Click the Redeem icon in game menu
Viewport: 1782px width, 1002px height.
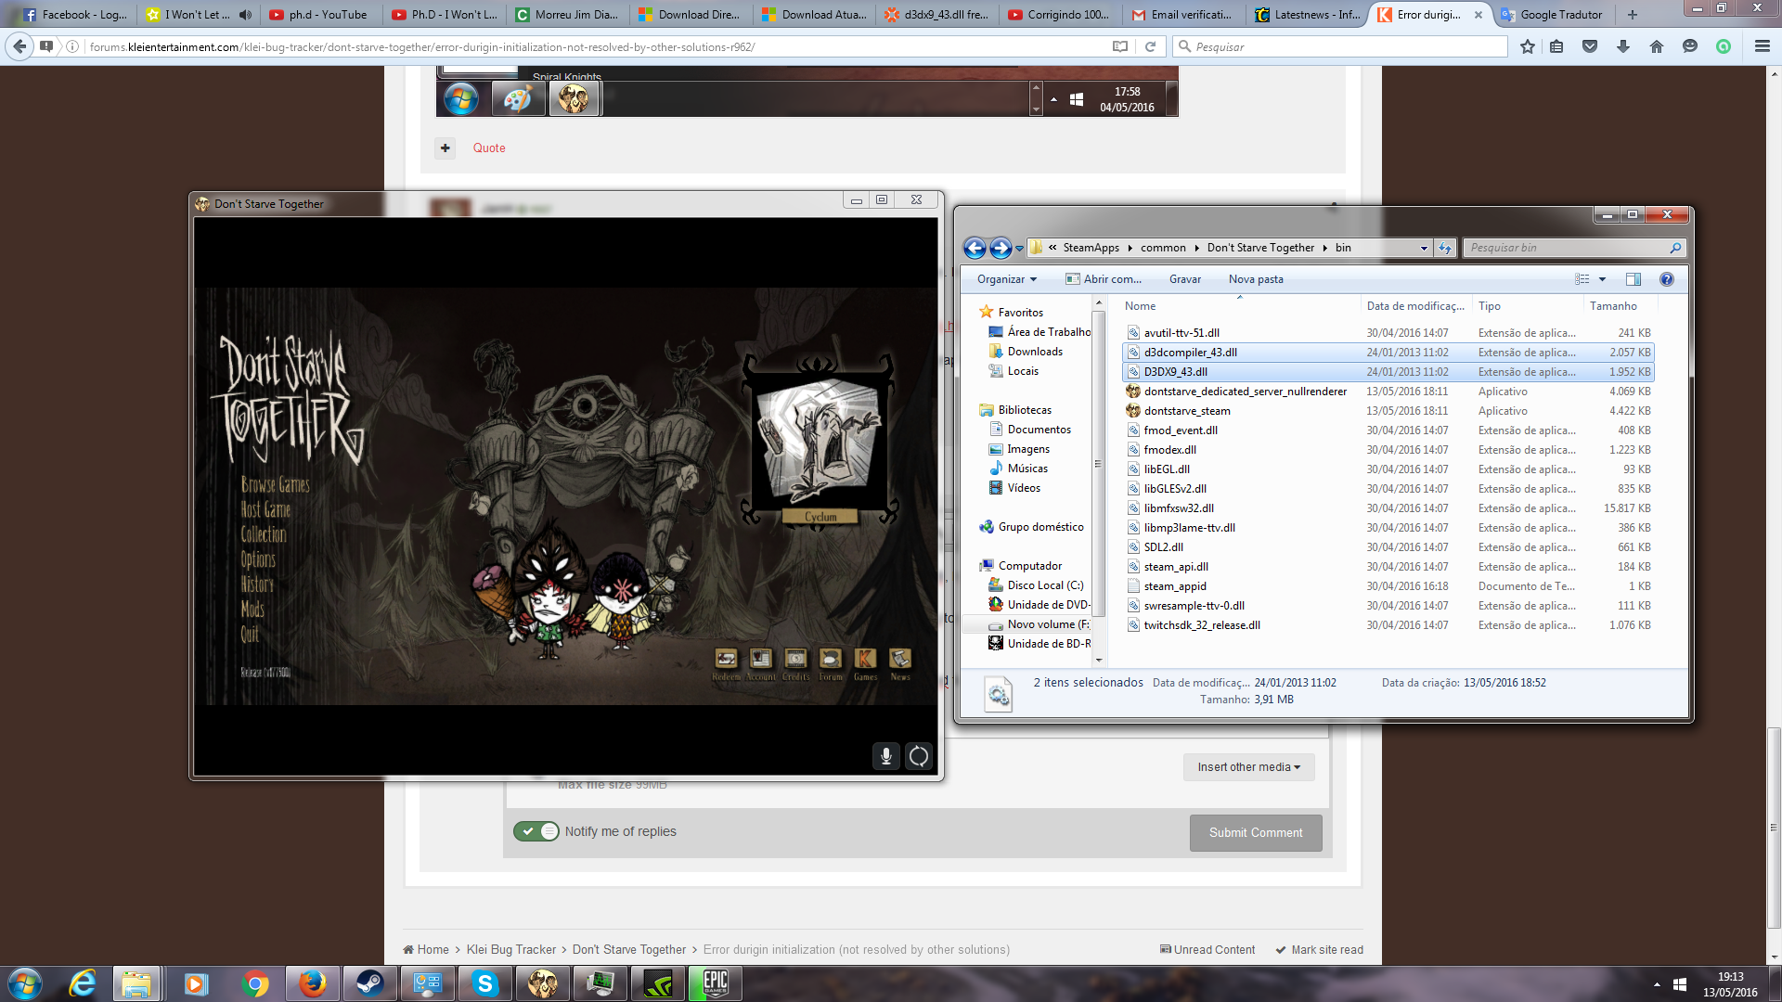tap(726, 659)
